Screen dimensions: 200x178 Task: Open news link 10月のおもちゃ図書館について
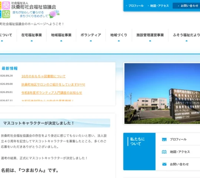(x=43, y=76)
